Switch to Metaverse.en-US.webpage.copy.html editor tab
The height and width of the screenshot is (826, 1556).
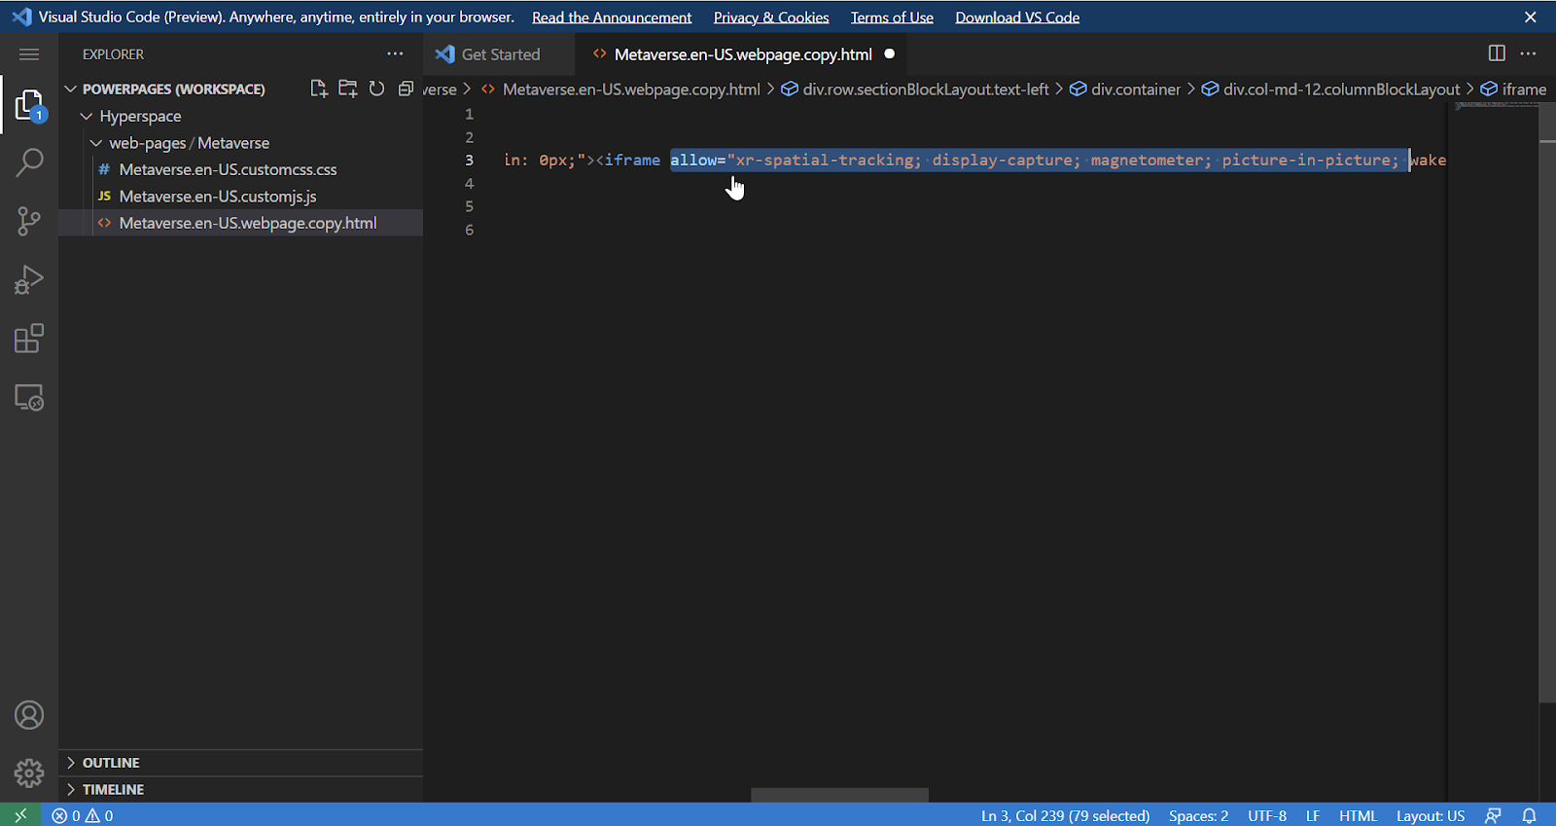(743, 54)
